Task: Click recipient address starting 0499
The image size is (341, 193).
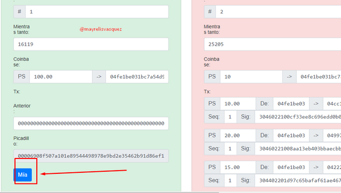Action: click(x=332, y=136)
